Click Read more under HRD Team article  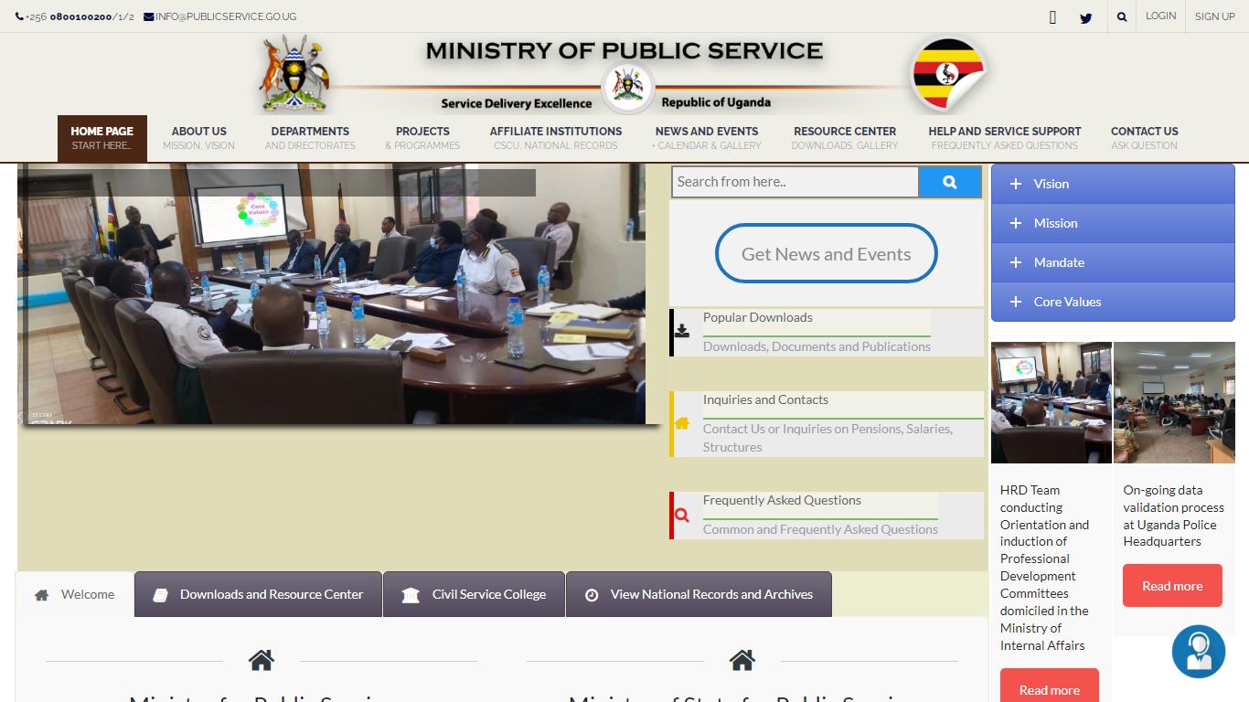tap(1050, 687)
